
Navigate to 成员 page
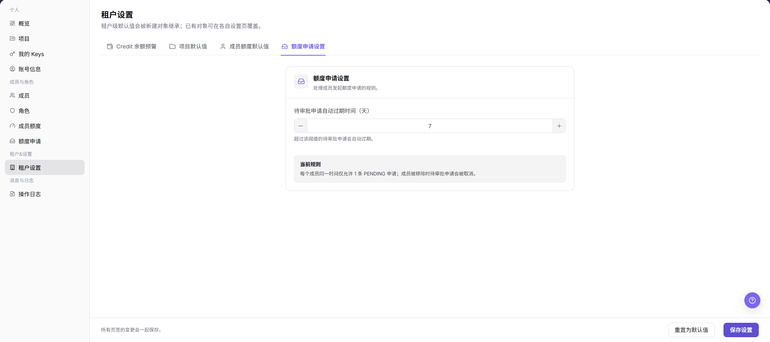(x=45, y=95)
